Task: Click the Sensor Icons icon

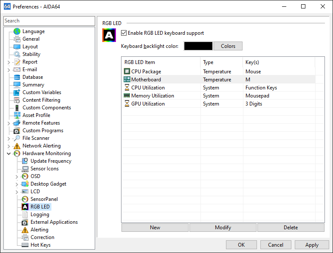Action: pyautogui.click(x=25, y=169)
